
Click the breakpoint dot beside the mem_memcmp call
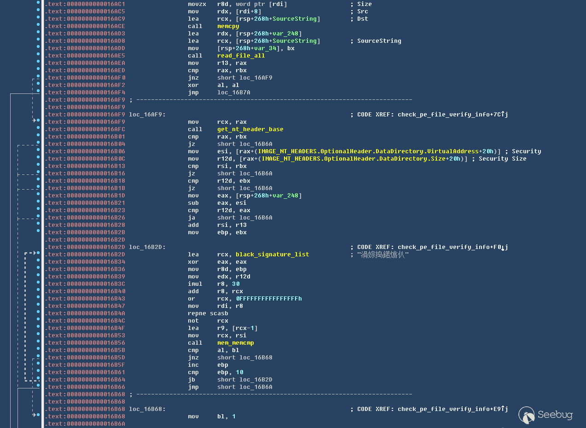coord(38,343)
